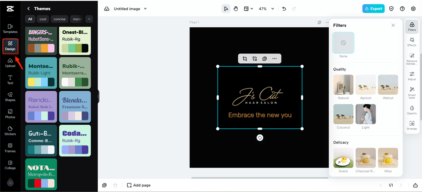Apply the Apricot filter

coord(366,85)
